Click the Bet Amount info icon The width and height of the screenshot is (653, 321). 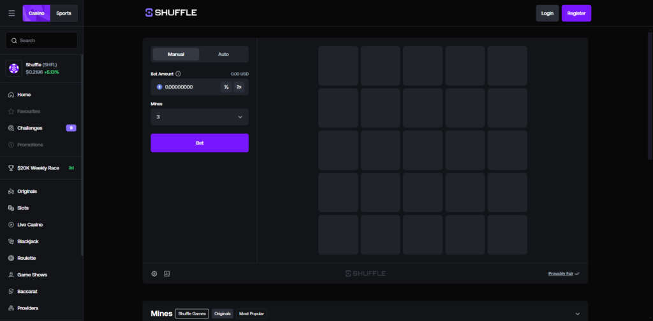point(179,74)
